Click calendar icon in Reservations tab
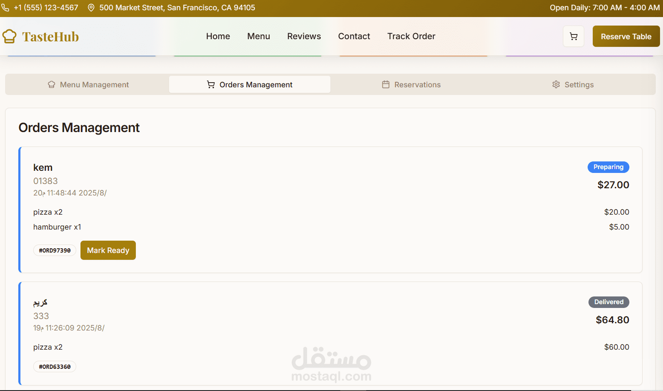This screenshot has width=663, height=391. tap(386, 84)
